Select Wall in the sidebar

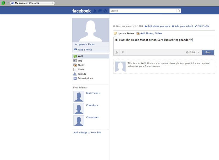coord(91,56)
